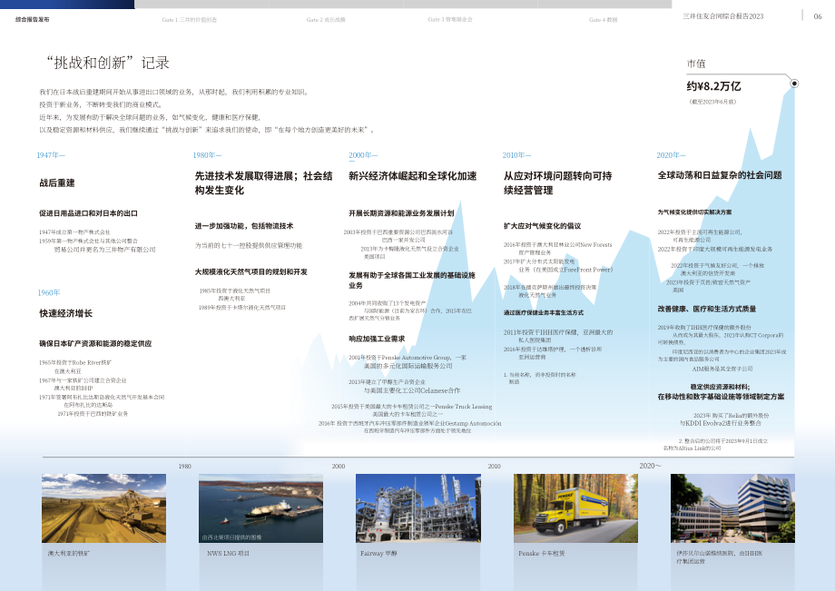Screen dimensions: 835x591
Task: Switch to the Gate 2 成长战略 tab
Action: click(326, 20)
